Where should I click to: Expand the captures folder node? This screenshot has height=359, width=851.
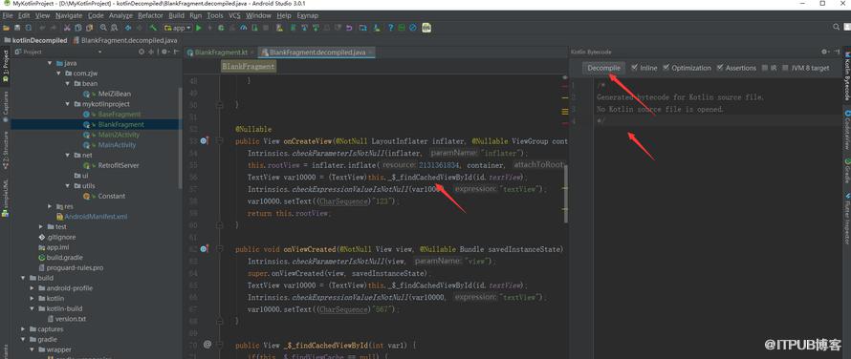pyautogui.click(x=23, y=329)
